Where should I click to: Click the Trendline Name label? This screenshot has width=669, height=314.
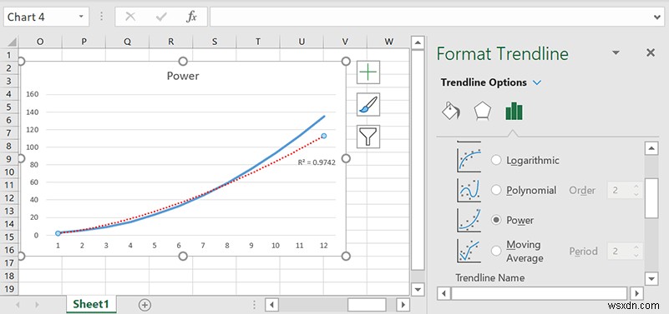489,278
